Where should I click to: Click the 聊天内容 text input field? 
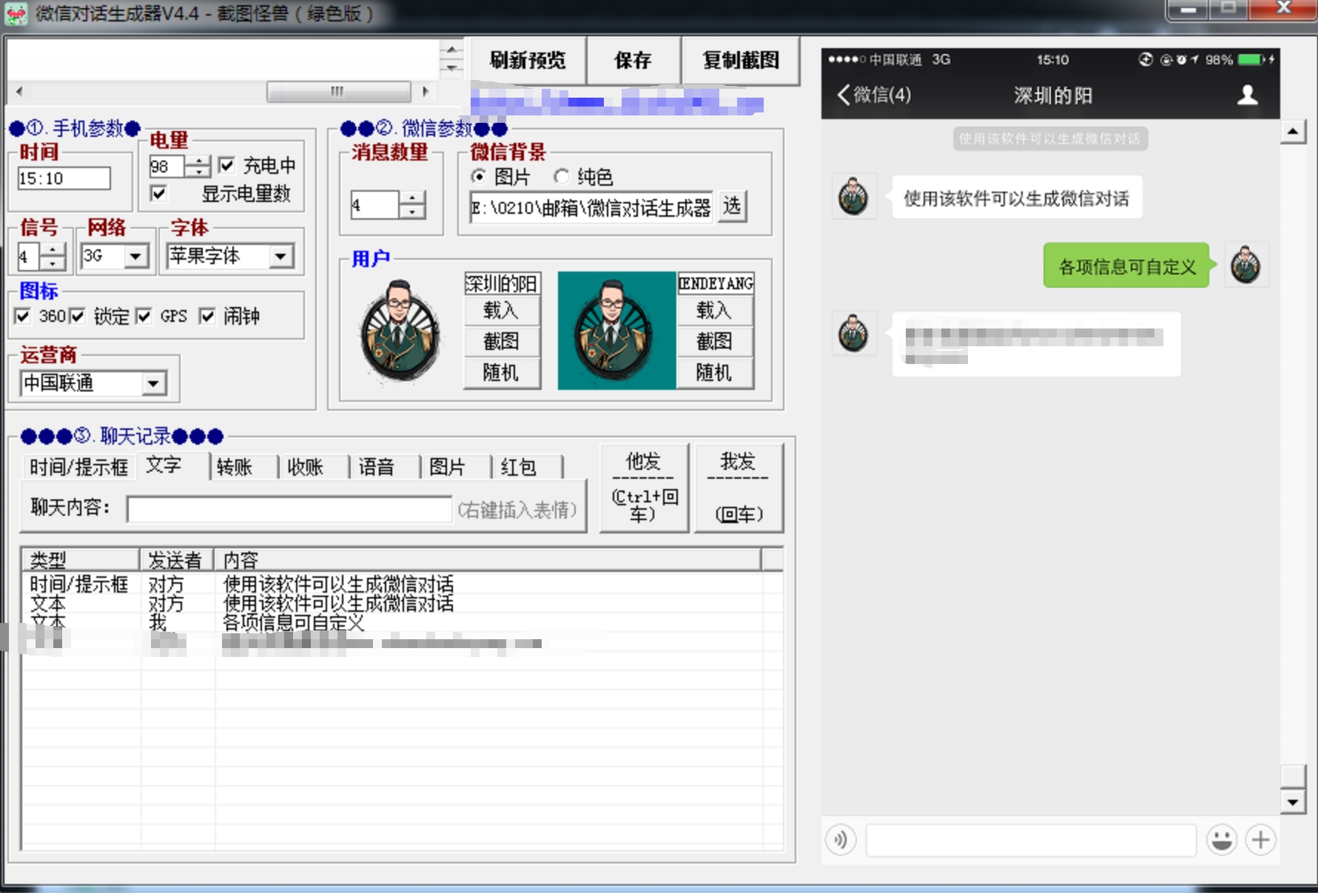(289, 509)
